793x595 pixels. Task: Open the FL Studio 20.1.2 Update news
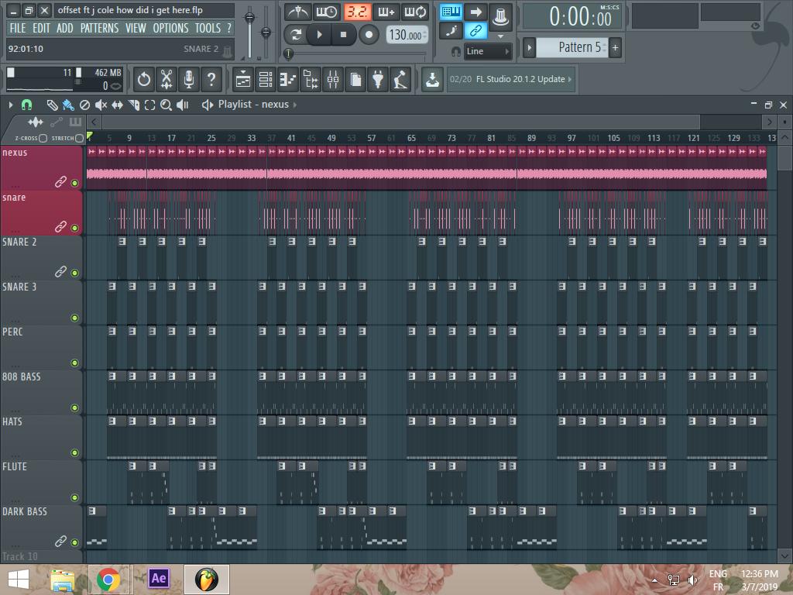tap(511, 80)
